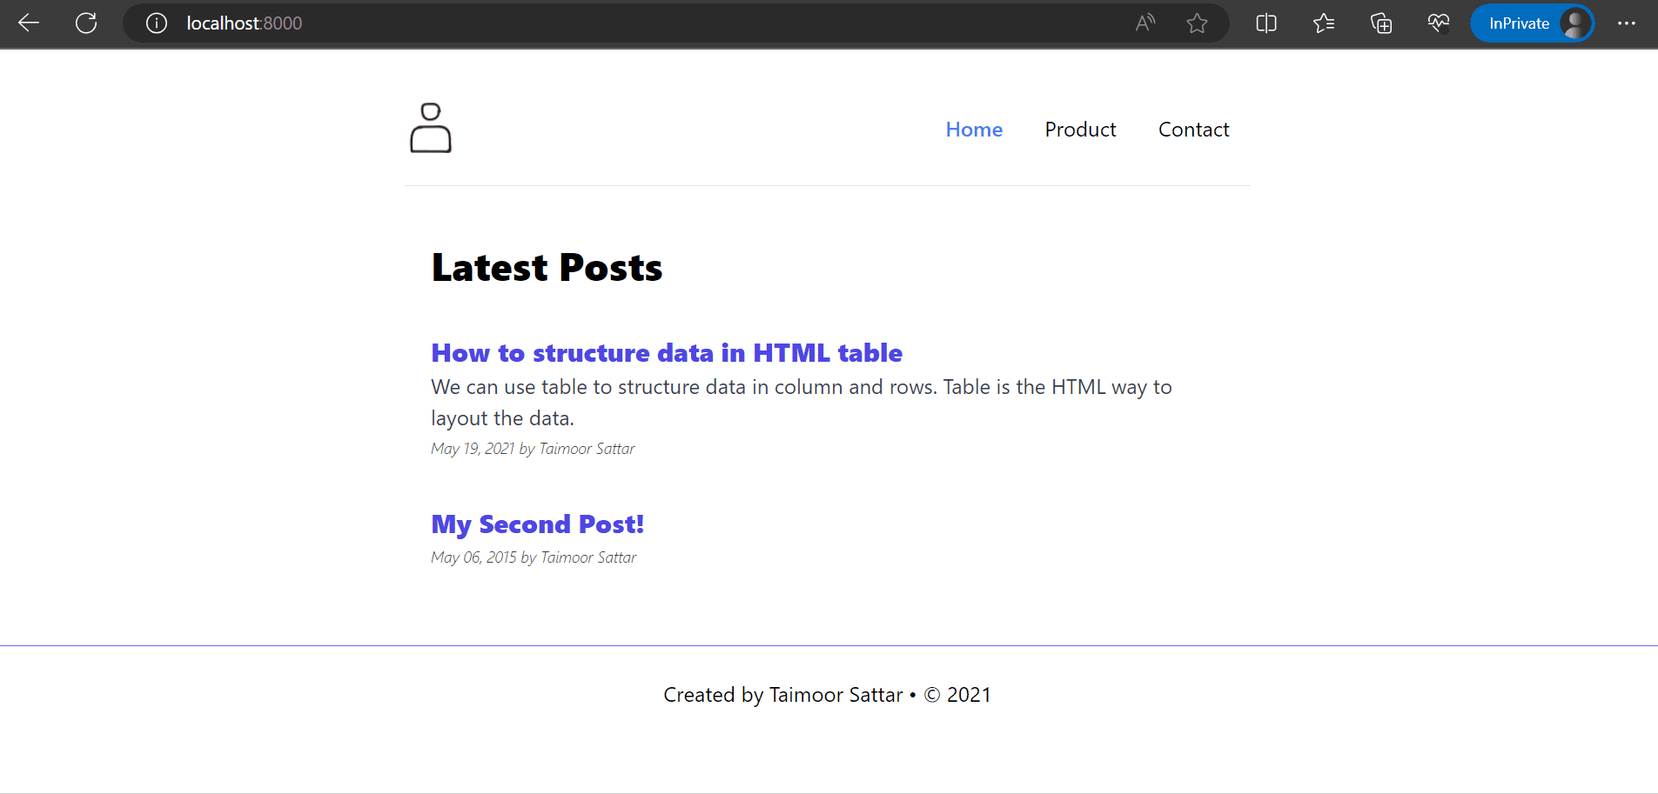Open the Favorites list
Image resolution: width=1658 pixels, height=794 pixels.
(1324, 23)
